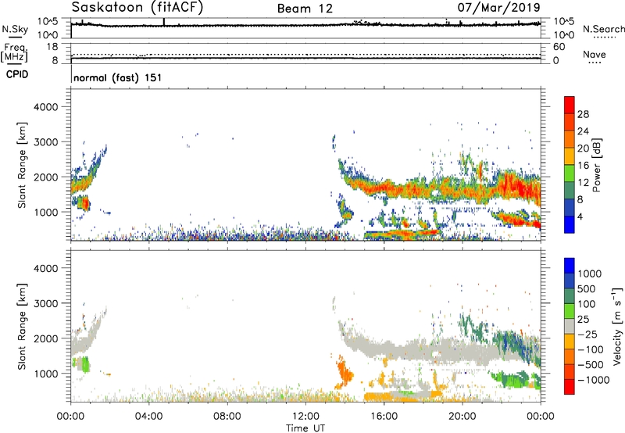Pick the yellow 16–20 dB power segment
625x433 pixels.
pyautogui.click(x=570, y=156)
